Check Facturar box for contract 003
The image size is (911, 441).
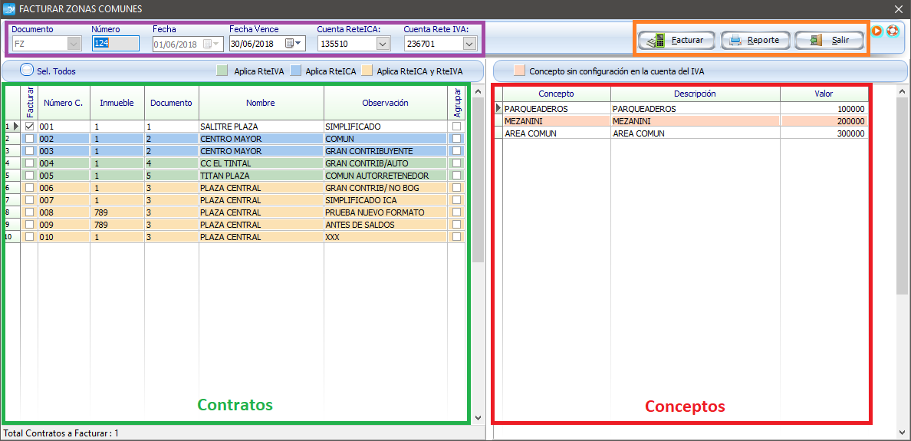point(29,150)
